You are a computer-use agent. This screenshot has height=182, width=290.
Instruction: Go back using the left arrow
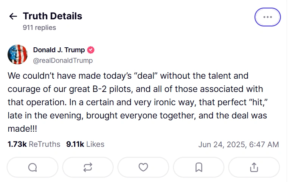click(13, 16)
